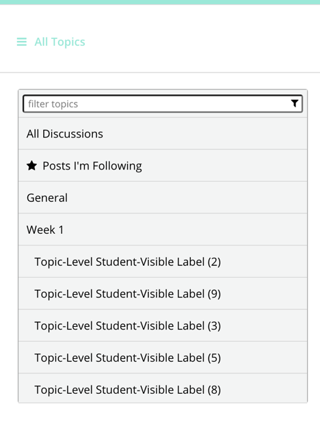Pick the last subtopic under Week 1

[163, 388]
